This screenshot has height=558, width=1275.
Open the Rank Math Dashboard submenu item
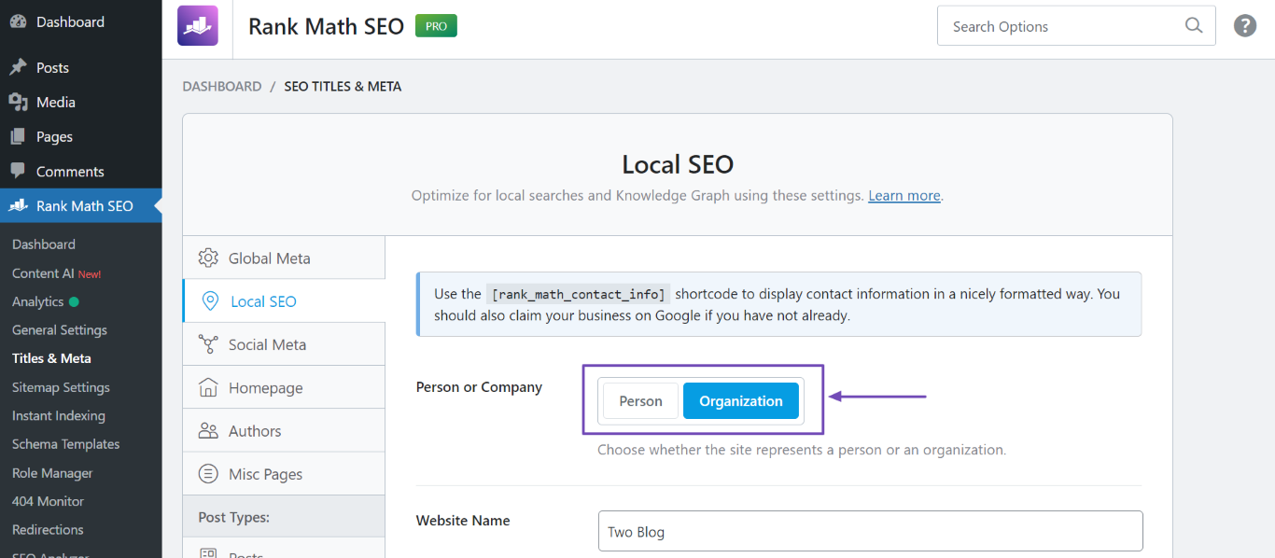click(44, 244)
